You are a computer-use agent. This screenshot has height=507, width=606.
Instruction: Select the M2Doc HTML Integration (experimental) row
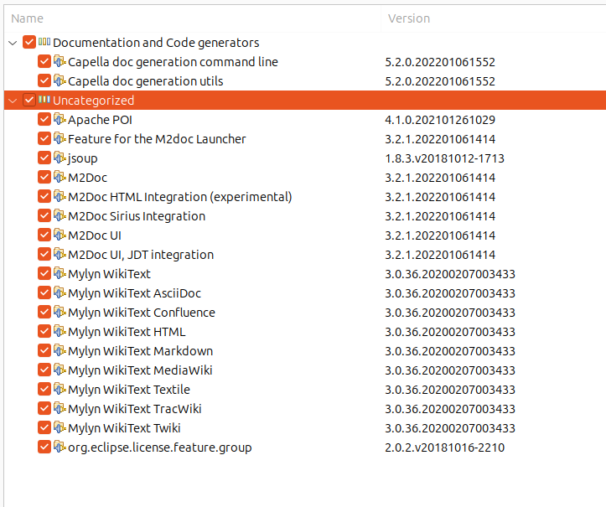[x=179, y=197]
